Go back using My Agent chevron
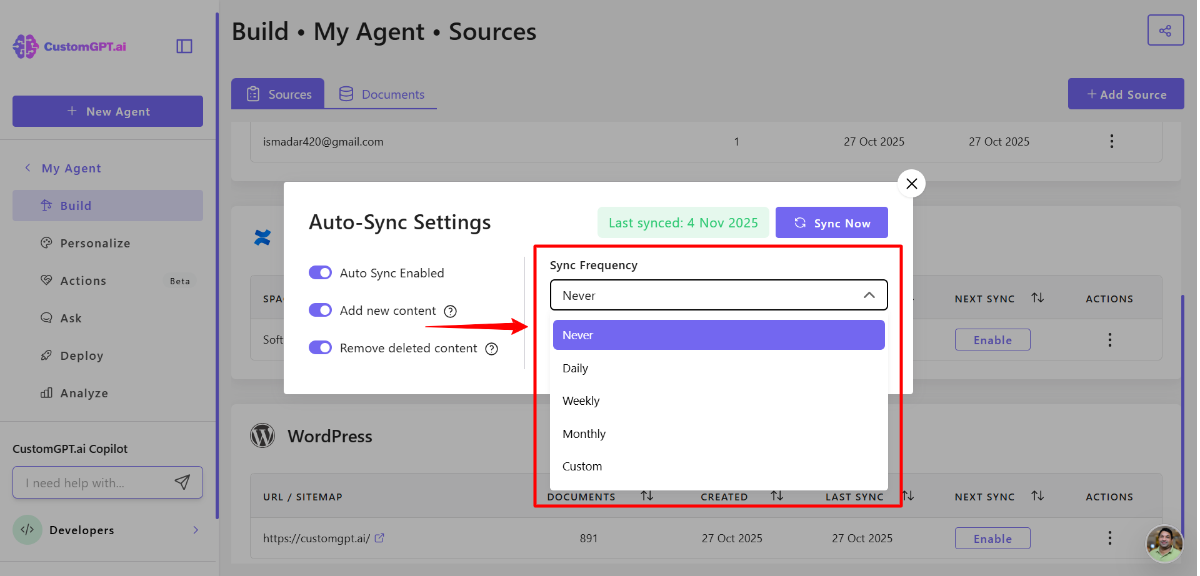The width and height of the screenshot is (1200, 576). coord(27,168)
